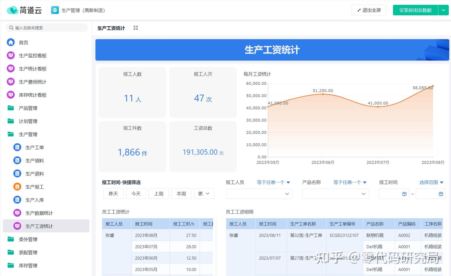Open arrow dropdown next to 安装应用及数据
Screen dimensions: 451x276
[443, 10]
